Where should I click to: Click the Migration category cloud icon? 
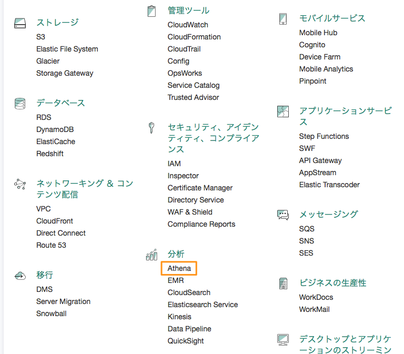(x=20, y=276)
